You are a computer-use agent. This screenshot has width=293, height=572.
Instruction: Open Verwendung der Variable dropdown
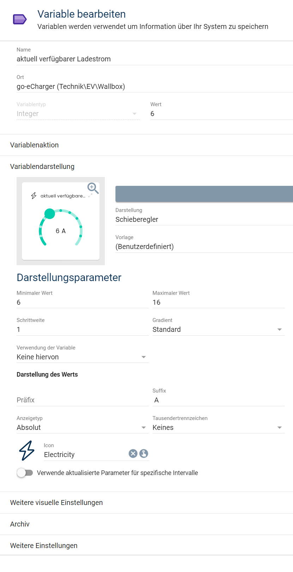[83, 357]
